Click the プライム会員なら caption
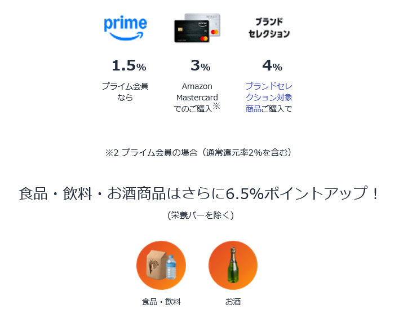The height and width of the screenshot is (322, 399). point(125,92)
